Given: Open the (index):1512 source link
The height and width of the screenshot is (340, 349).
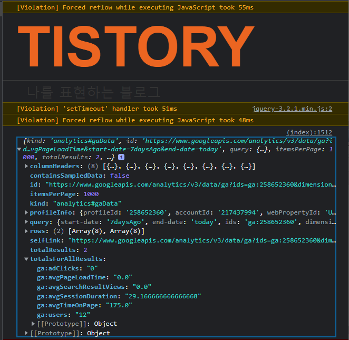Looking at the screenshot, I should (309, 132).
